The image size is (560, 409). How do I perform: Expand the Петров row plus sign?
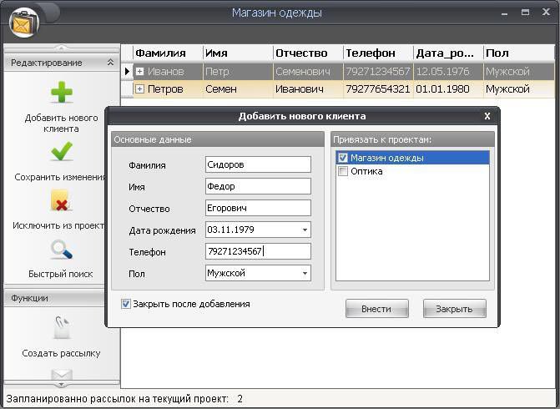pos(139,89)
